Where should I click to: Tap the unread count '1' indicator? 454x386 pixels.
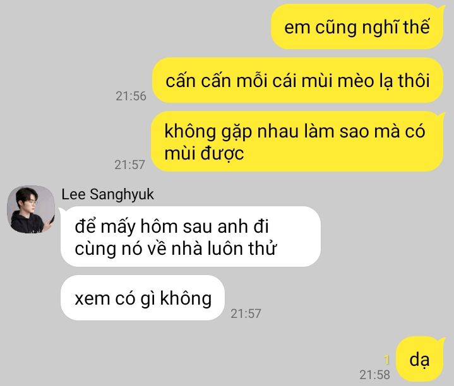click(386, 360)
